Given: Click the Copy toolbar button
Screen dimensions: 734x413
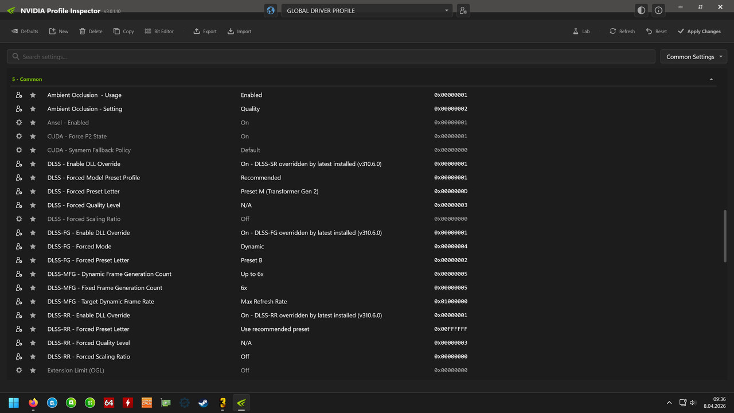Looking at the screenshot, I should tap(124, 32).
